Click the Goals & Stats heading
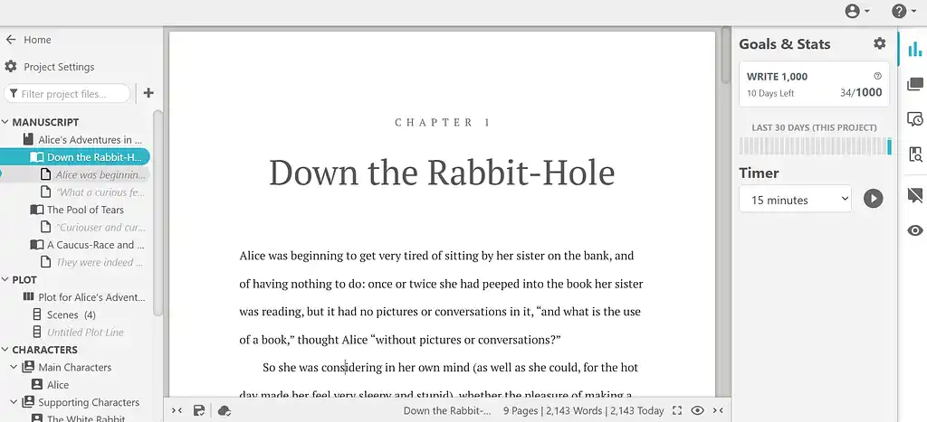This screenshot has height=422, width=927. coord(785,43)
